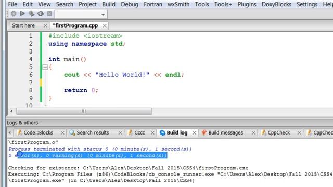Open the Plugins menu
The width and height of the screenshot is (333, 187).
pos(247,4)
